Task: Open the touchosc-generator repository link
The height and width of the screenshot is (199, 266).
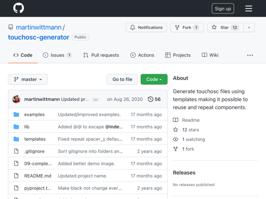Action: pyautogui.click(x=39, y=37)
